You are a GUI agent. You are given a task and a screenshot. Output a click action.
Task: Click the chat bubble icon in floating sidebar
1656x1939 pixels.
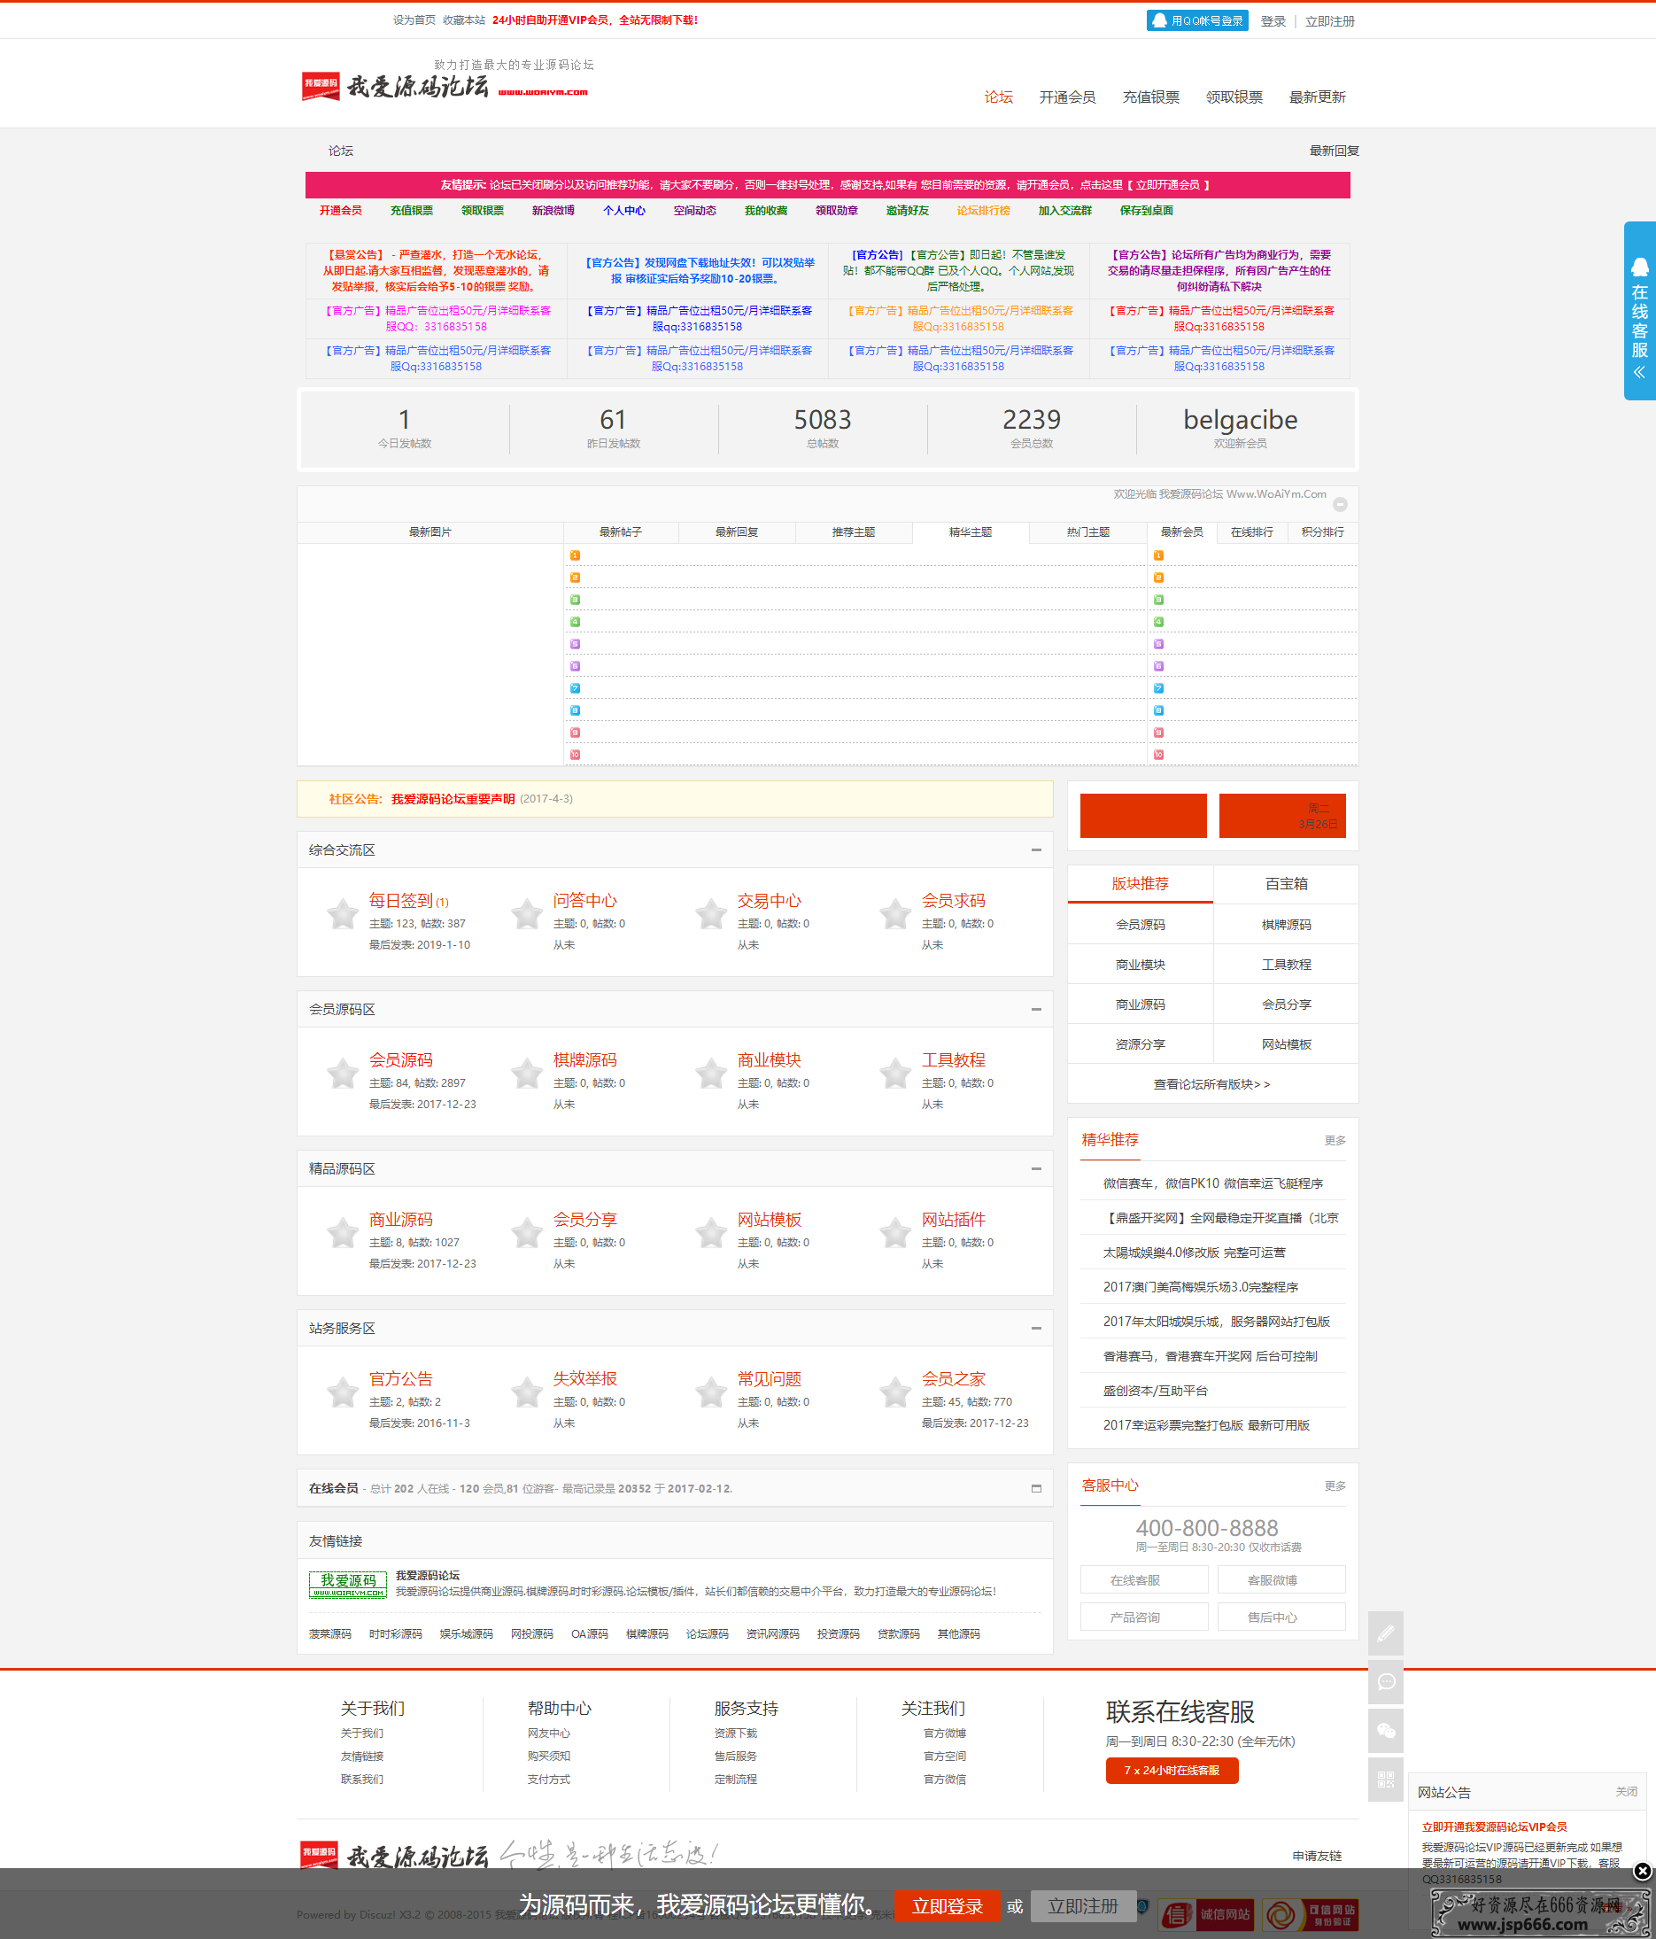(1386, 1681)
